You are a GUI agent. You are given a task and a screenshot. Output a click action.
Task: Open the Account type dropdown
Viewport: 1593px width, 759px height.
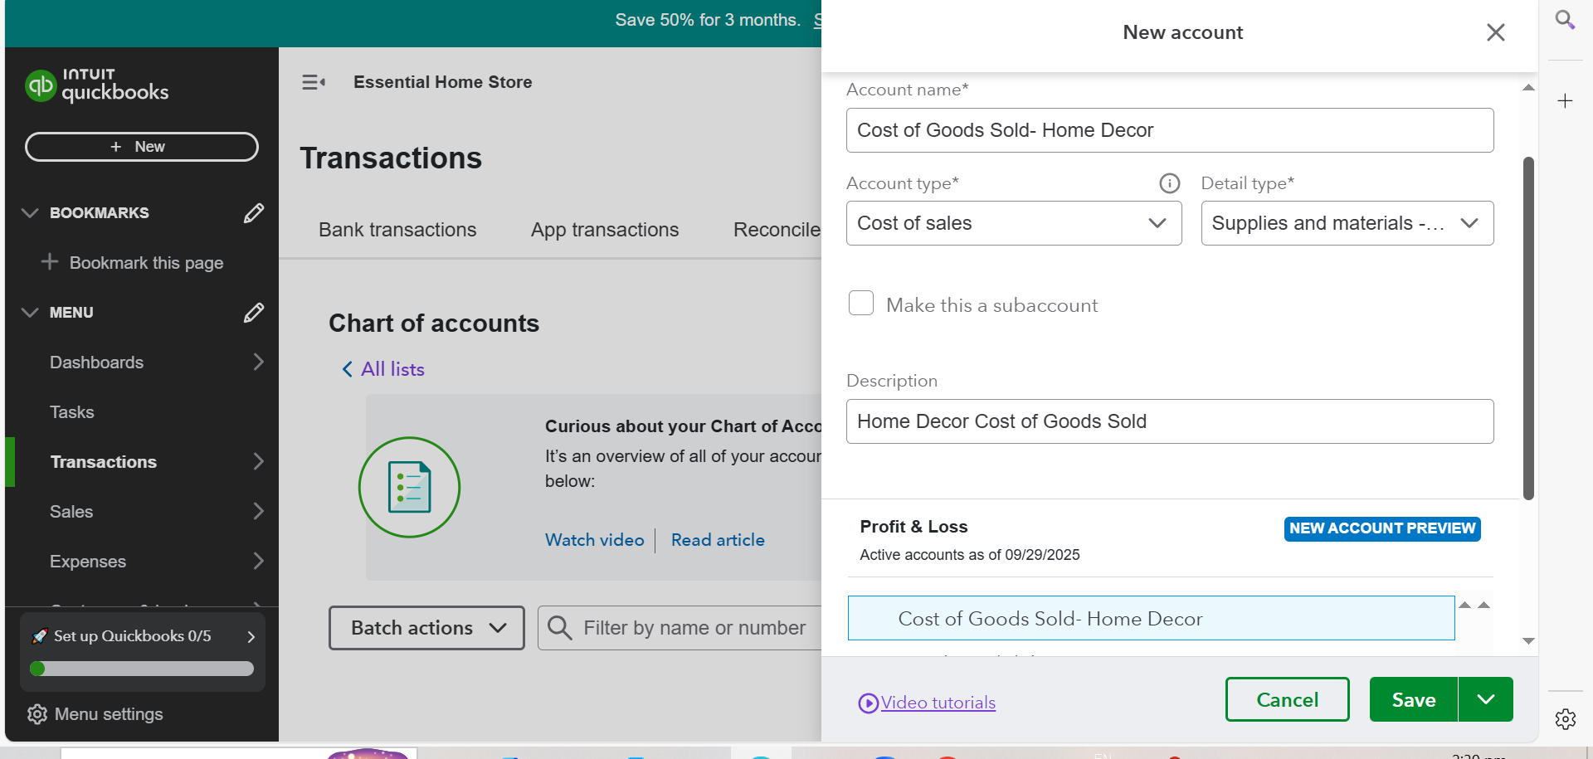point(1013,223)
